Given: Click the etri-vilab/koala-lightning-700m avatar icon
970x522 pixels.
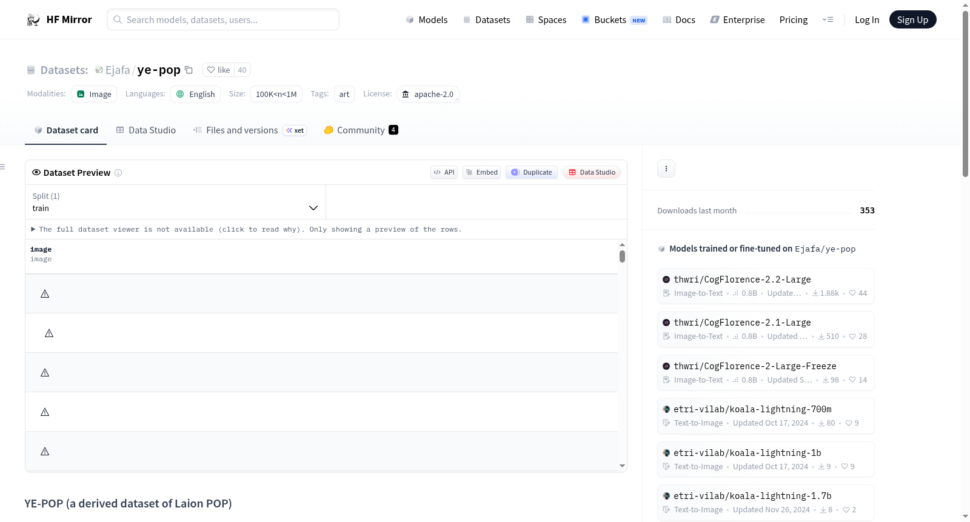Looking at the screenshot, I should point(666,409).
